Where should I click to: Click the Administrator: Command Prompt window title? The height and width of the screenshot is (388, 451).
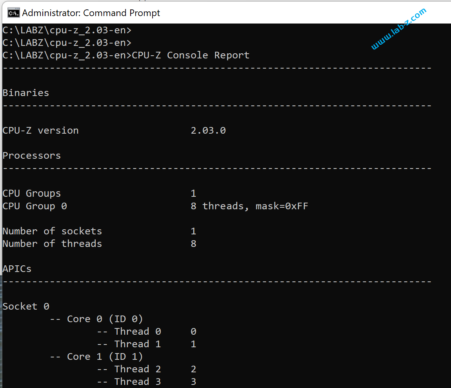tap(91, 13)
